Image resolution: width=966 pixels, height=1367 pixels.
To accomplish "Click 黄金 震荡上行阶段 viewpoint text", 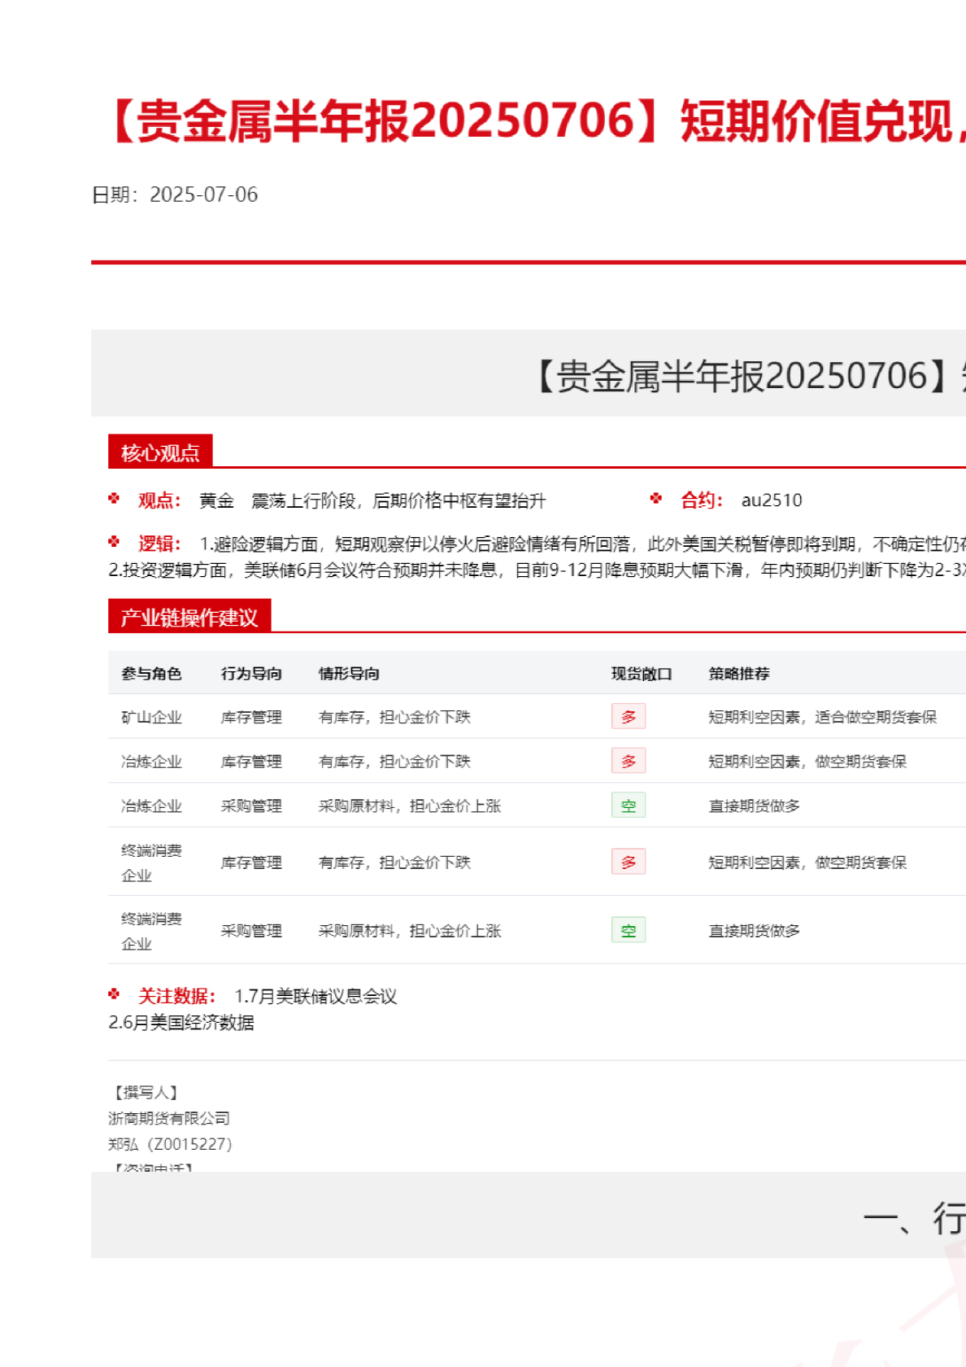I will coord(372,500).
